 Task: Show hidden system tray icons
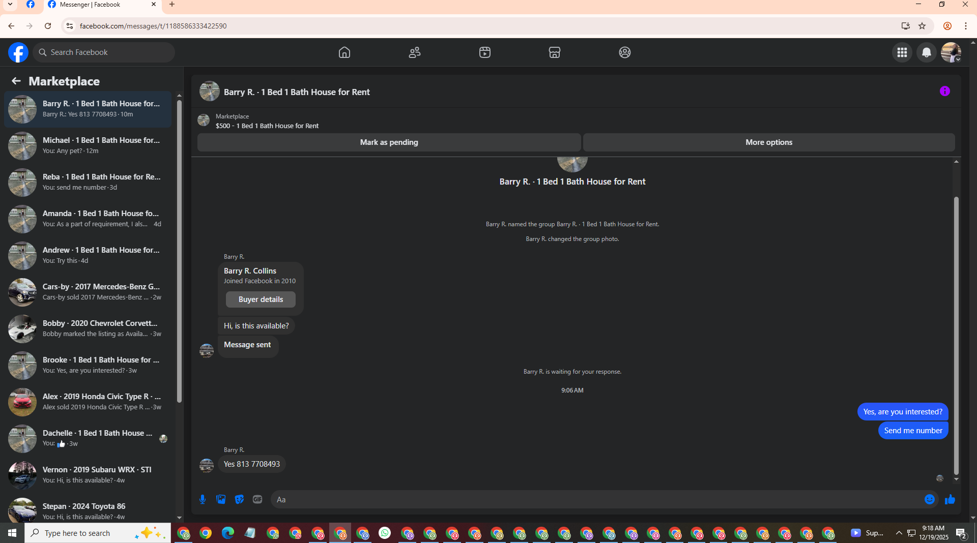pos(899,533)
